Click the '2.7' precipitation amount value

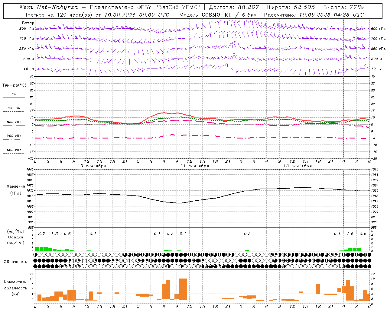[x=41, y=234]
